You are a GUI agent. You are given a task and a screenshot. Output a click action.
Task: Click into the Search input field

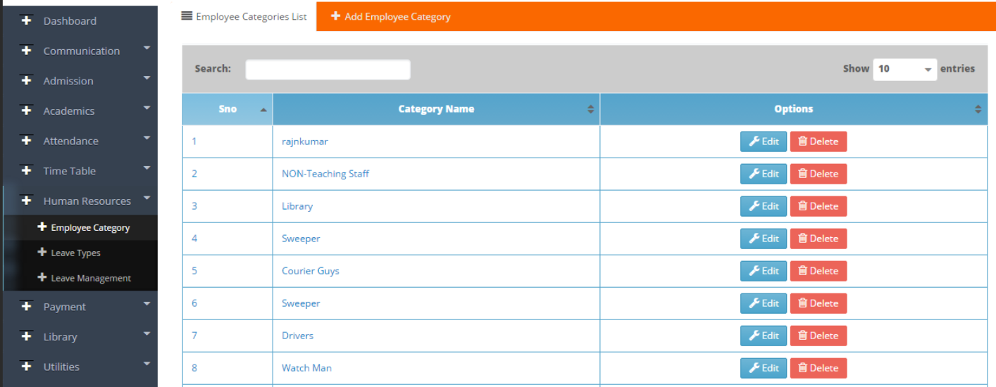[x=328, y=69]
